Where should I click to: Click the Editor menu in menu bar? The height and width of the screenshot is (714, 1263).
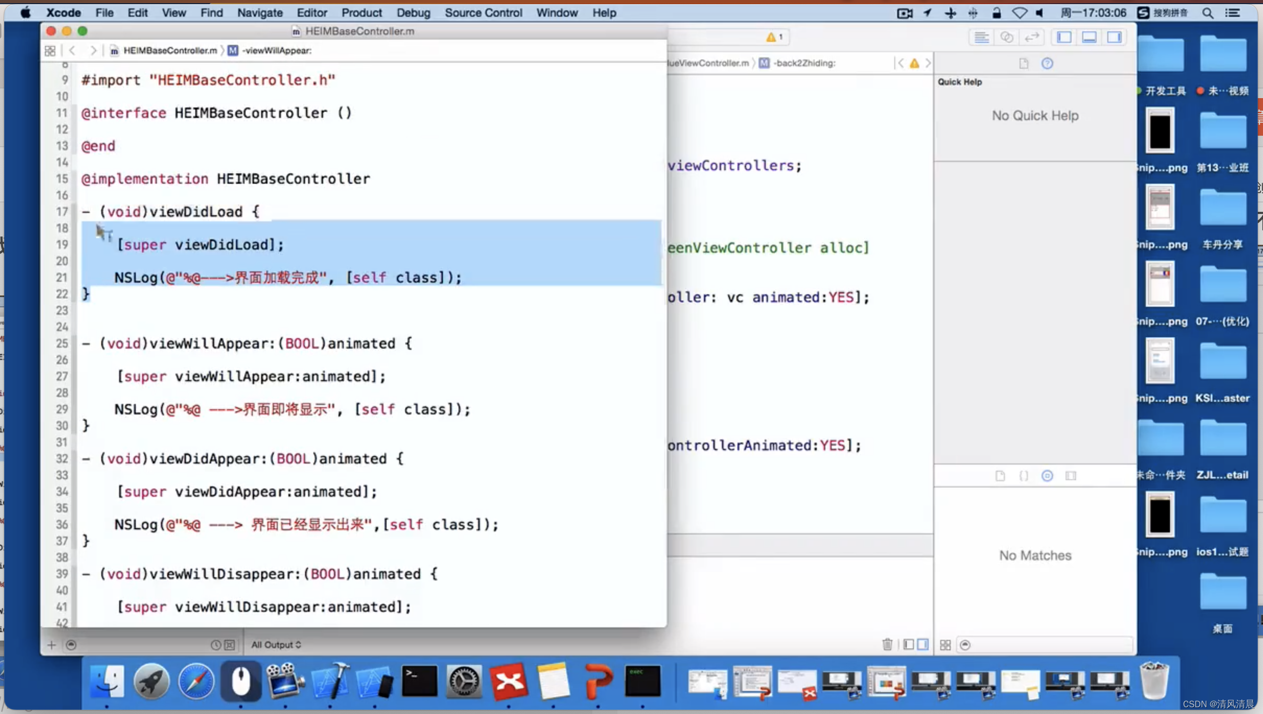[x=311, y=12]
